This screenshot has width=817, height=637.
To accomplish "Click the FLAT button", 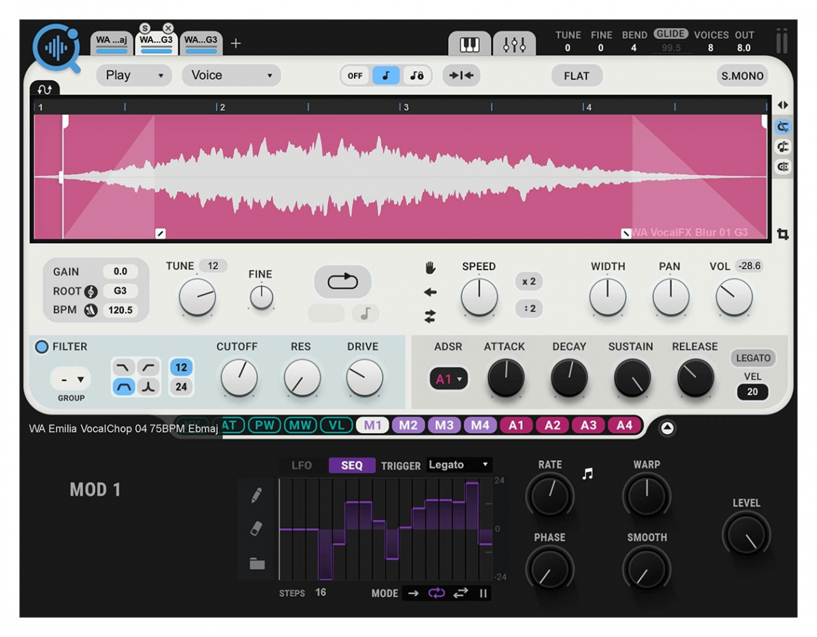I will click(577, 76).
